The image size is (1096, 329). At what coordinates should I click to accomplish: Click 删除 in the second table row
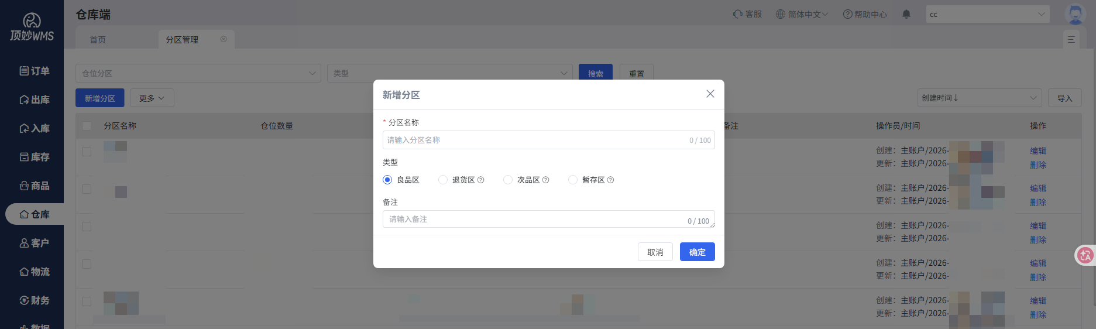click(x=1038, y=203)
